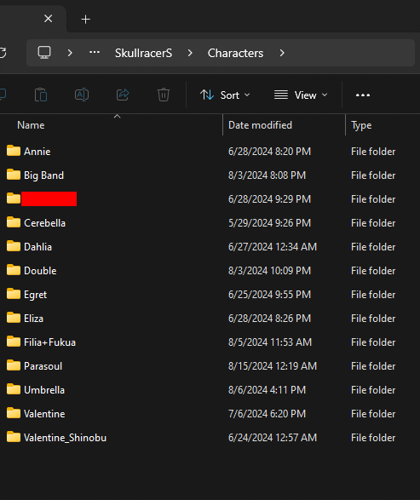This screenshot has width=420, height=500.
Task: Click date 5/29/2024 9:26 PM
Action: tap(269, 223)
